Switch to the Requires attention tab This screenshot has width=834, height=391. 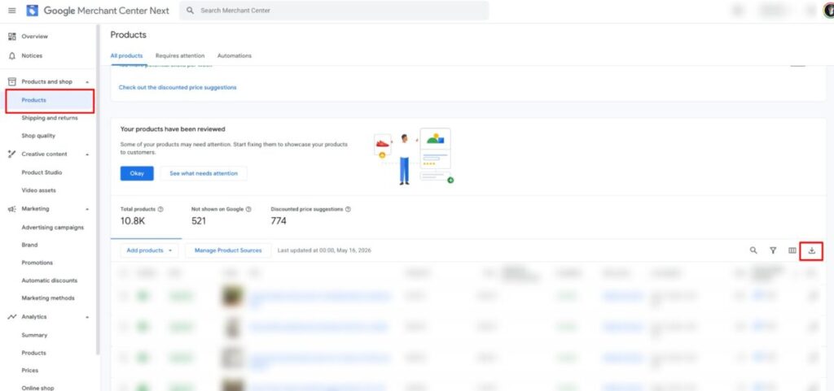pyautogui.click(x=180, y=56)
